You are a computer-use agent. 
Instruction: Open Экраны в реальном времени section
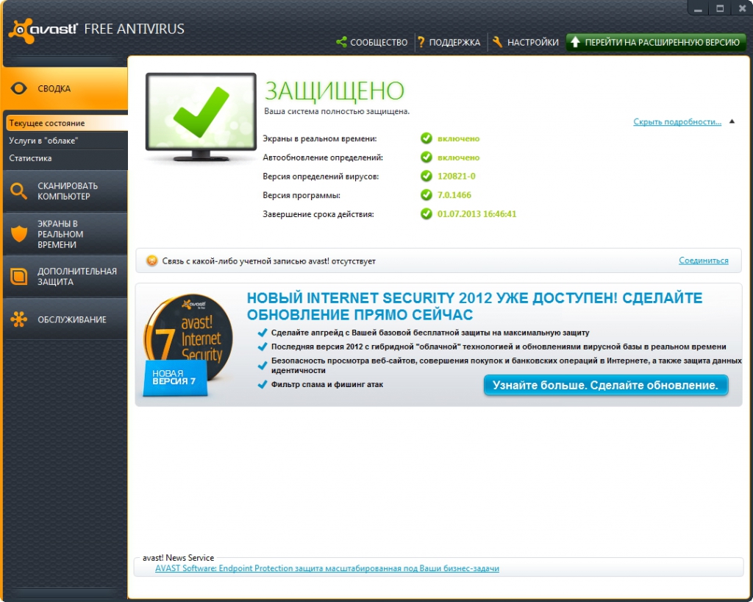point(65,234)
